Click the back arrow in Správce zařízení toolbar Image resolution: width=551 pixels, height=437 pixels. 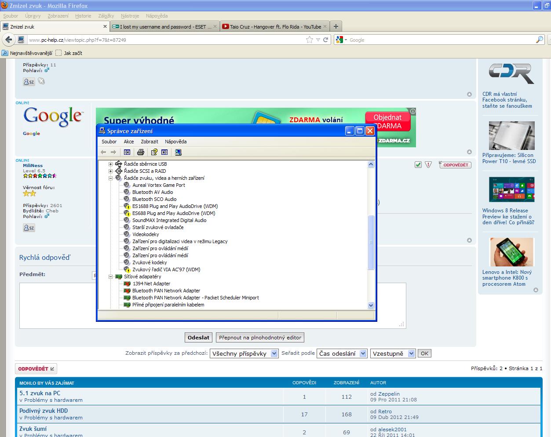point(103,152)
